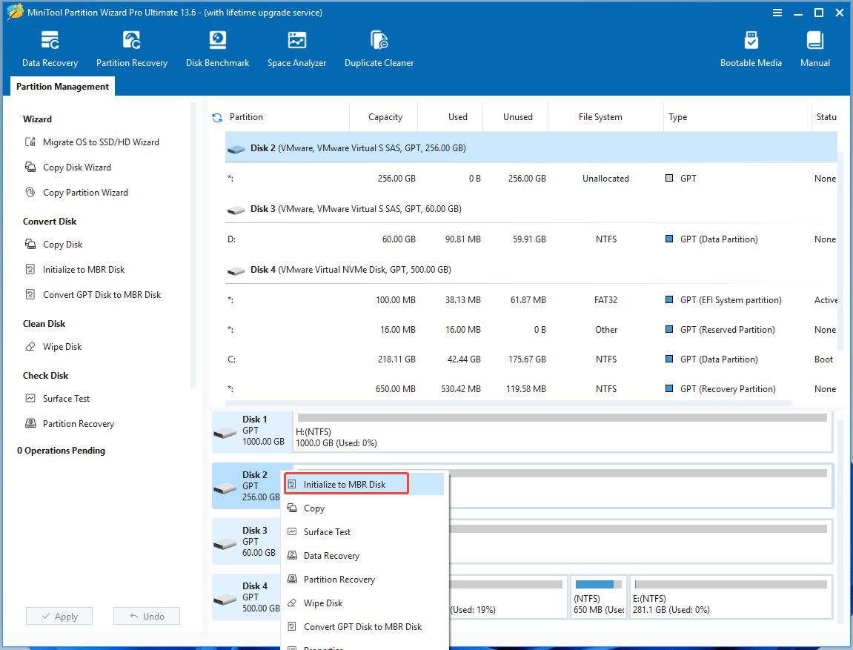Select Initialize to MBR Disk in sidebar
Screen dimensions: 853x650
tap(75, 269)
